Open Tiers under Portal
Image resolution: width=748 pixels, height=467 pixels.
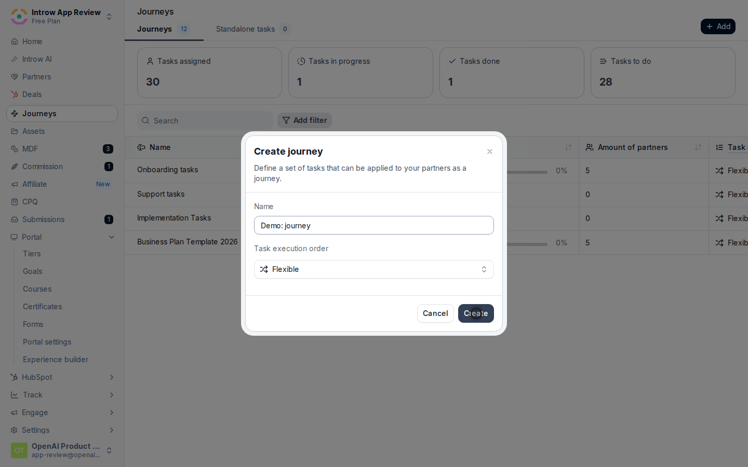tap(32, 254)
